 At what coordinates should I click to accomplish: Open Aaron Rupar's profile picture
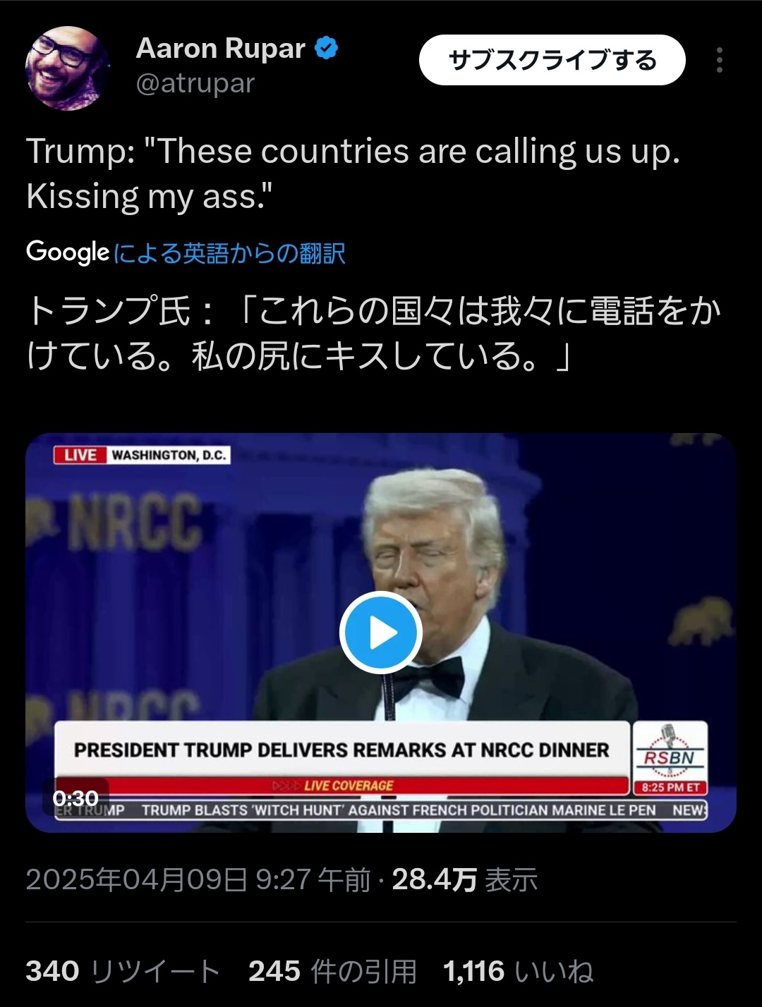coord(67,68)
